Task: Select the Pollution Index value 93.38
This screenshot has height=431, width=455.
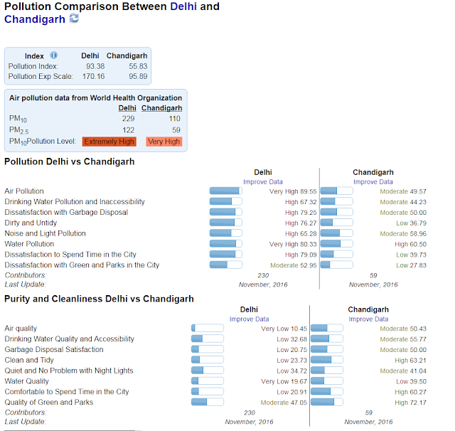Action: (95, 66)
